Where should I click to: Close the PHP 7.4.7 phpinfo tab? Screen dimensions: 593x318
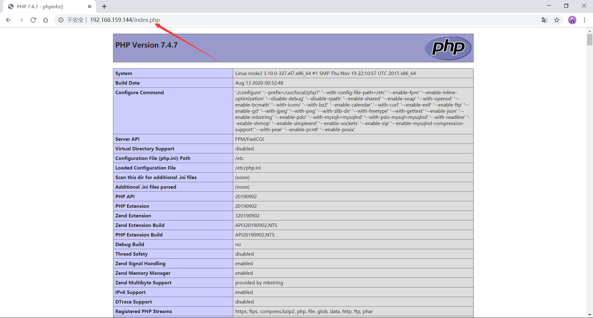pos(90,6)
